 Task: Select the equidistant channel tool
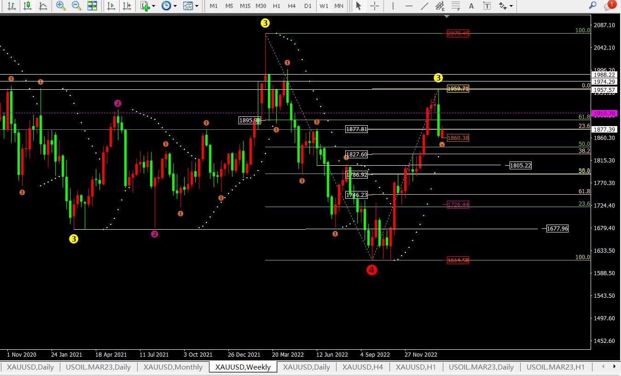click(x=441, y=6)
